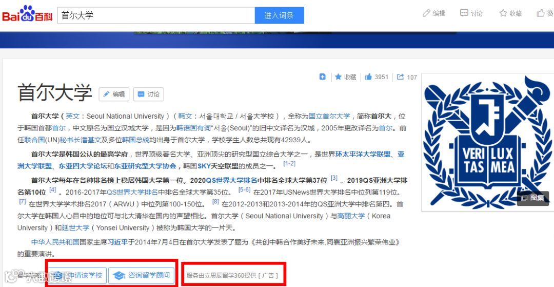Open the 东亚四大学论坛 link

pos(83,166)
